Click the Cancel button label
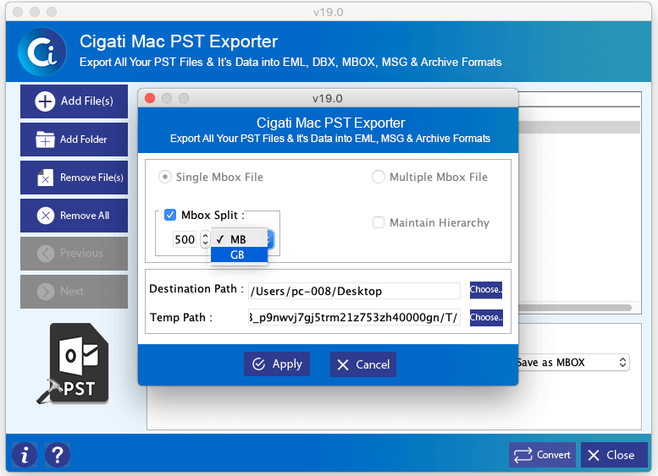Screen dimensions: 658x476 pos(373,364)
